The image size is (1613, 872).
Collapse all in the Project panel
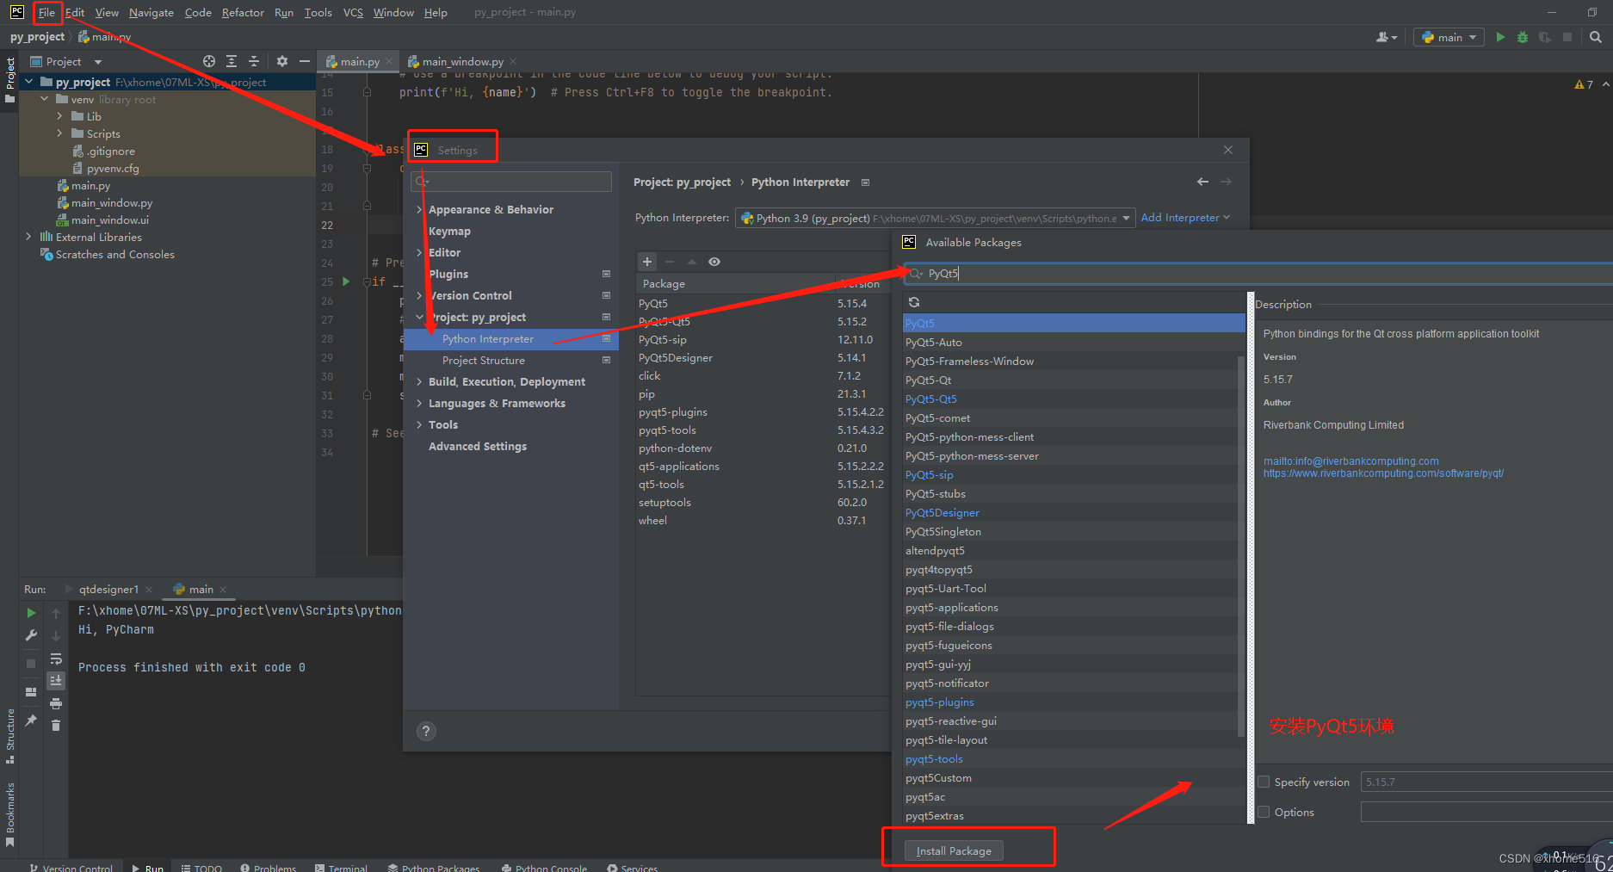click(254, 61)
